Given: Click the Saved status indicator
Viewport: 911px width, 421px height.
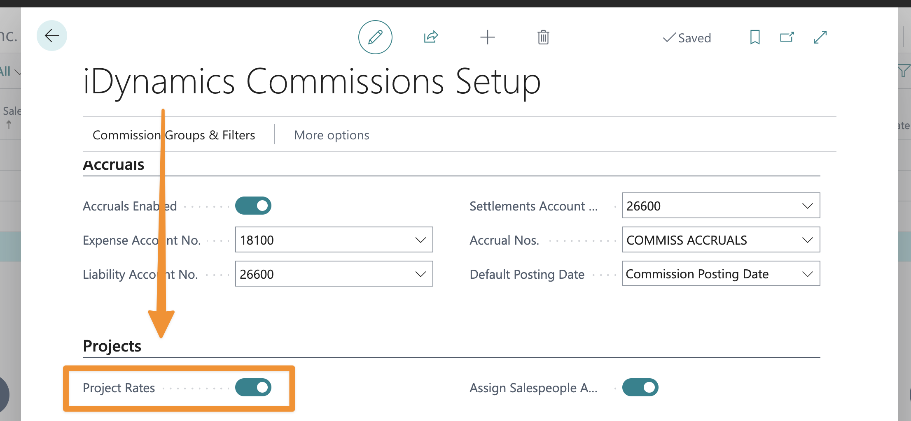Looking at the screenshot, I should coord(687,38).
